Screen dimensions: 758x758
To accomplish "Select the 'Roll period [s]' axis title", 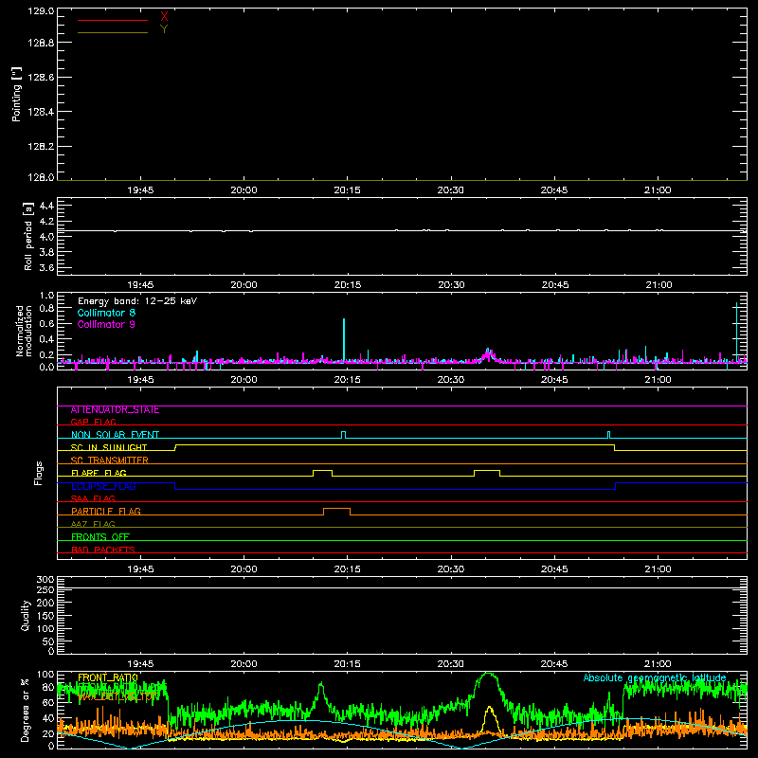I will [x=28, y=236].
